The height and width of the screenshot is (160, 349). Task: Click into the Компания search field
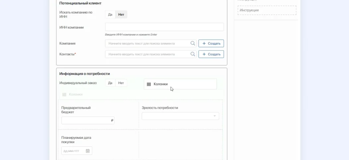click(x=148, y=43)
